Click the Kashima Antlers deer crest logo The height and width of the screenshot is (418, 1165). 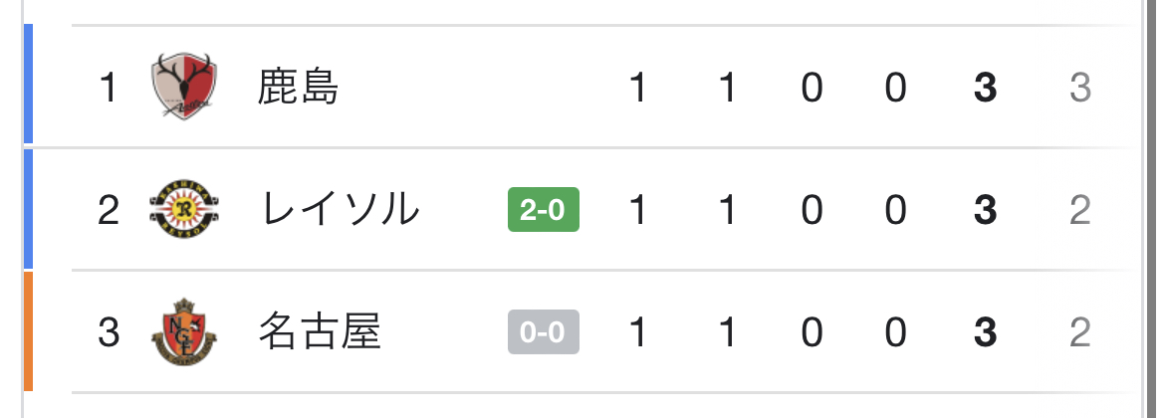click(183, 87)
